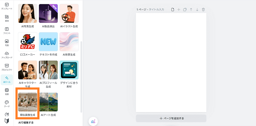The height and width of the screenshot is (126, 256).
Task: Open the 素材 elements panel
Action: click(7, 18)
